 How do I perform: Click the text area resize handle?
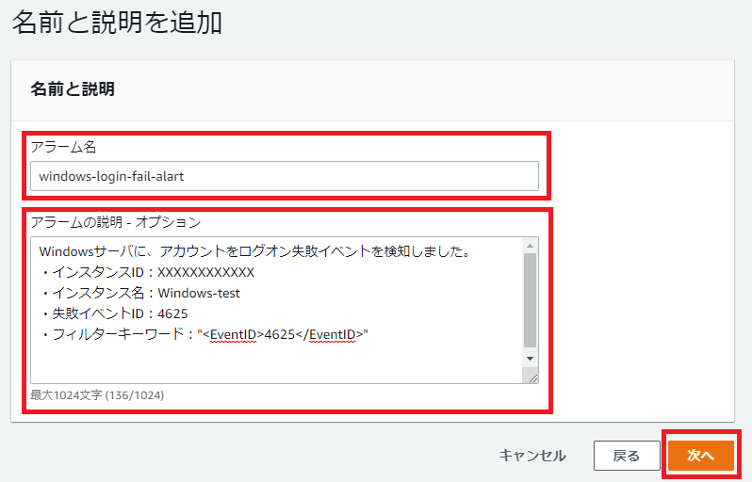[x=531, y=377]
